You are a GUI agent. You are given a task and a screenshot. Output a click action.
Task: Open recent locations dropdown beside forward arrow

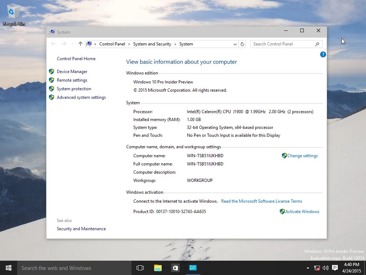point(72,44)
